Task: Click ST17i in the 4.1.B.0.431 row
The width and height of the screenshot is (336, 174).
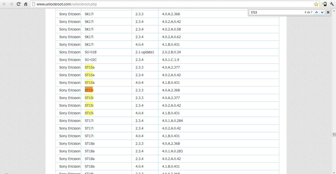Action: pos(89,136)
